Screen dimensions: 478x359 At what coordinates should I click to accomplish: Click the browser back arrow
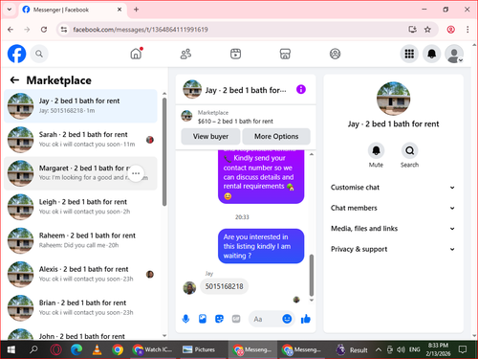[11, 30]
